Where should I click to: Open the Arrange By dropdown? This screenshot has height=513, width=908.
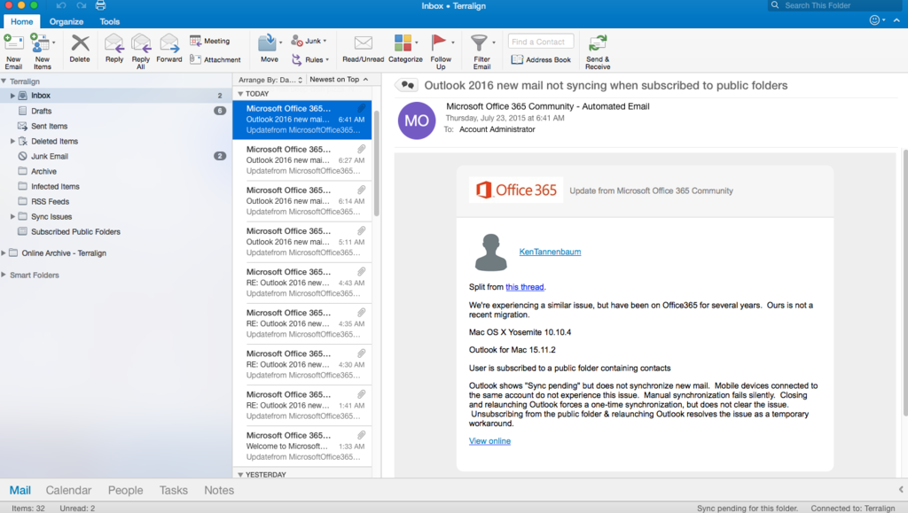pyautogui.click(x=270, y=80)
